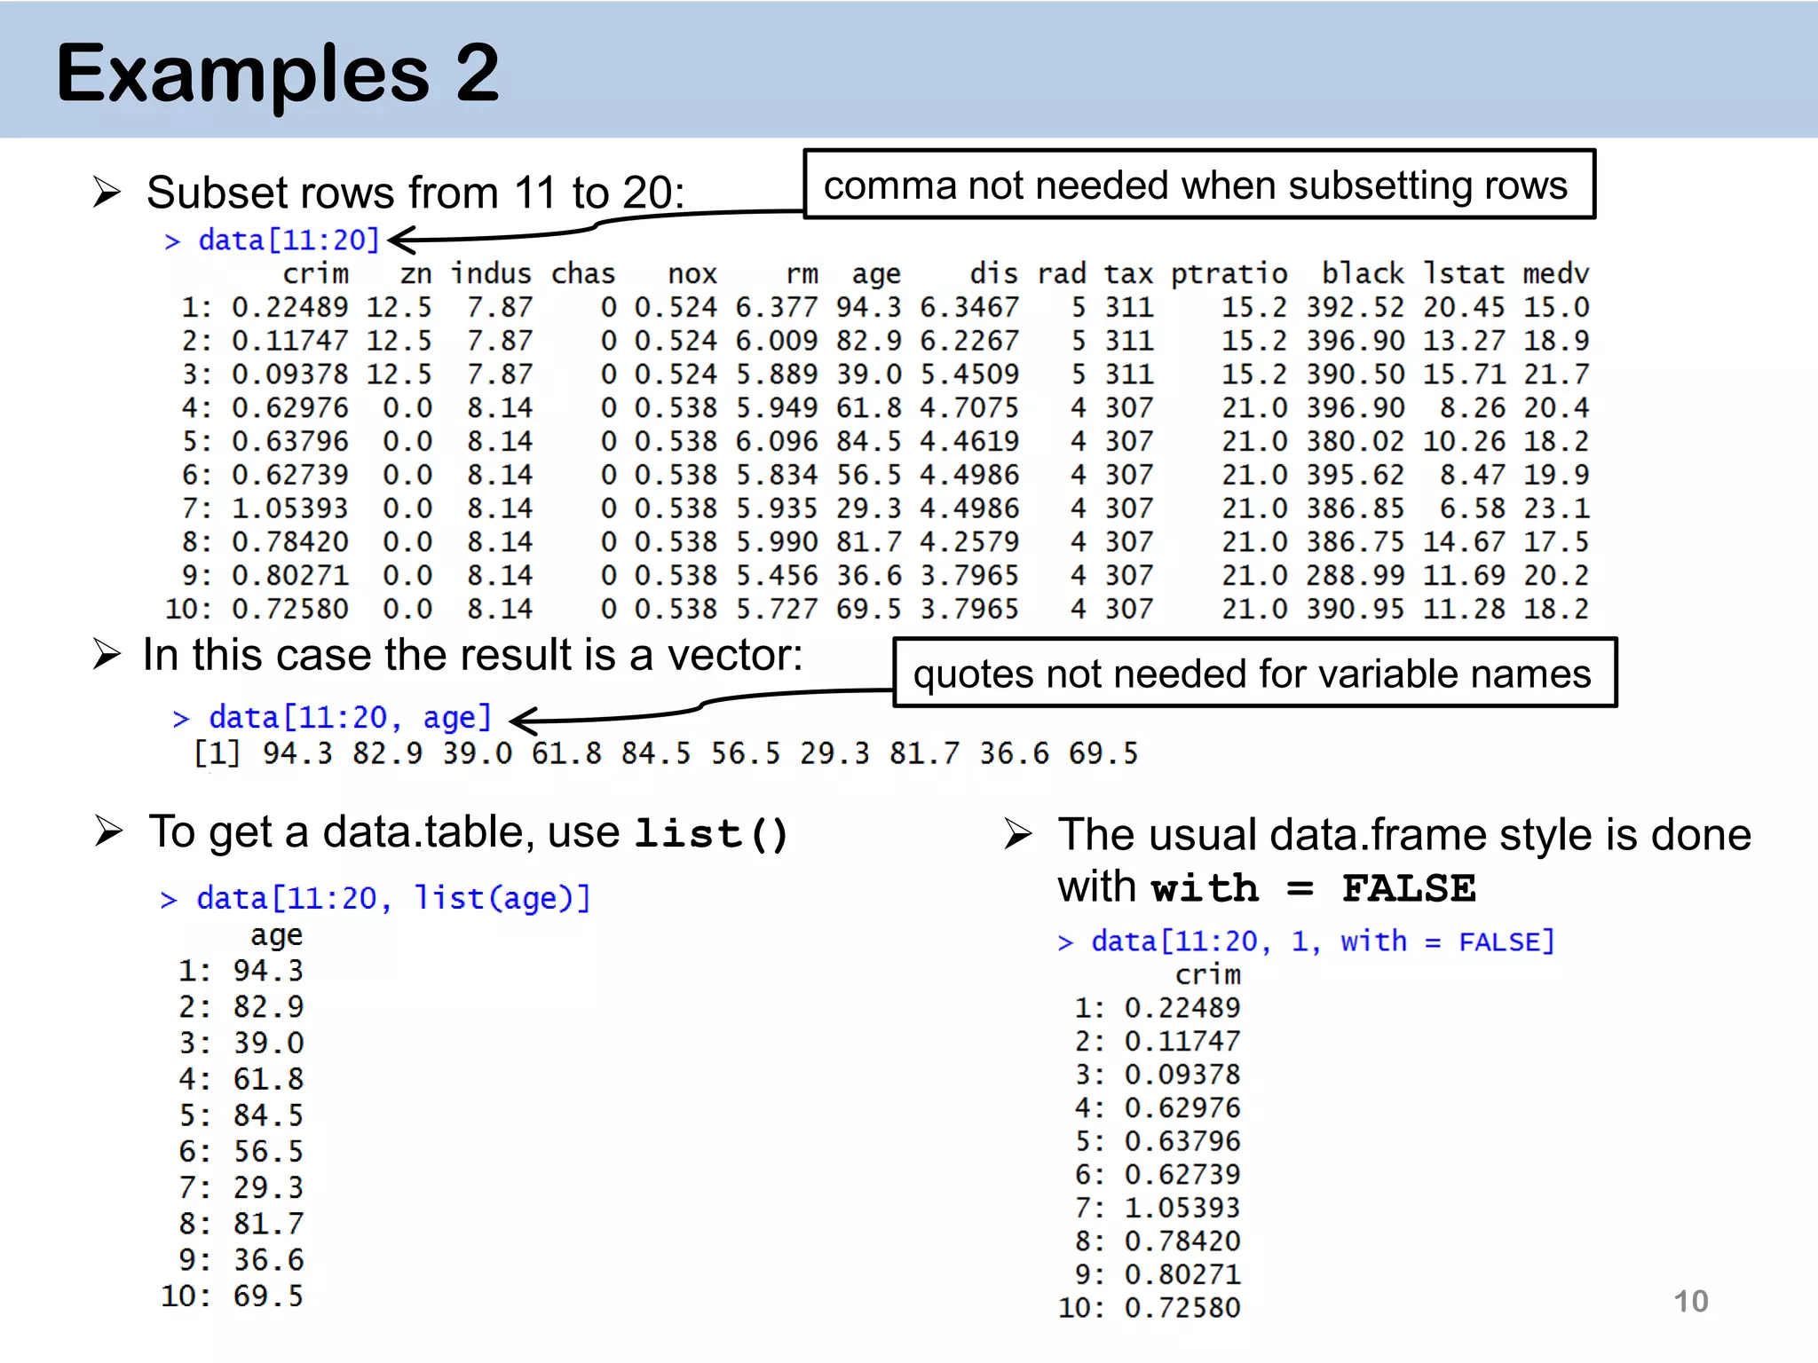The height and width of the screenshot is (1363, 1818).
Task: Click row '1: 94.3' in age output
Action: tap(241, 971)
